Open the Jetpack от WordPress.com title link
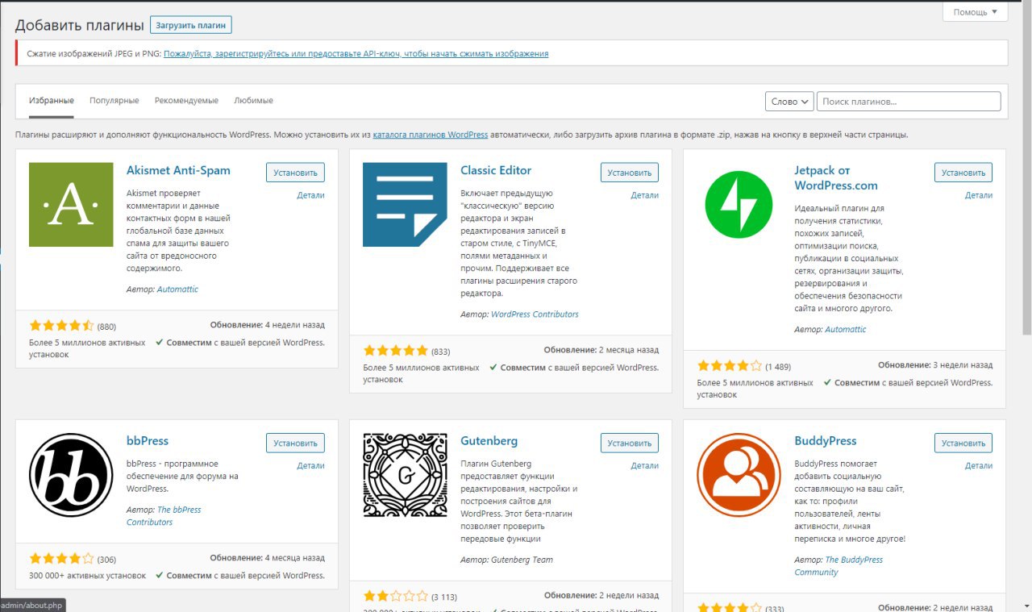The height and width of the screenshot is (612, 1032). point(836,177)
